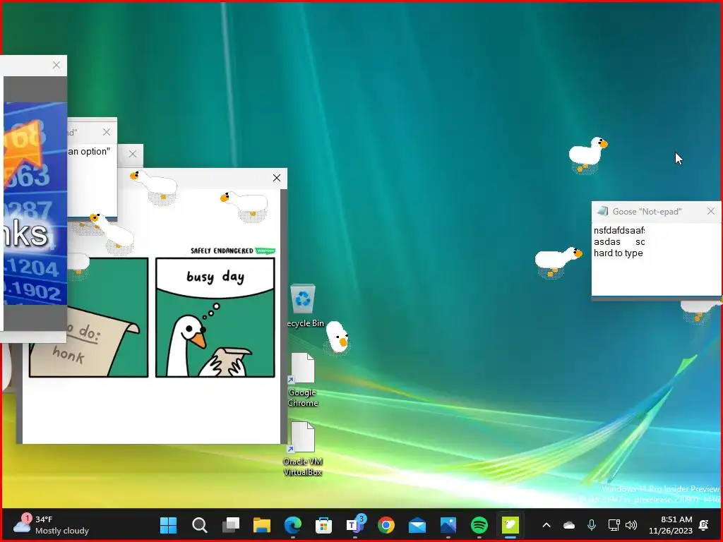This screenshot has width=723, height=542.
Task: Close the busy day comic window
Action: tap(277, 178)
